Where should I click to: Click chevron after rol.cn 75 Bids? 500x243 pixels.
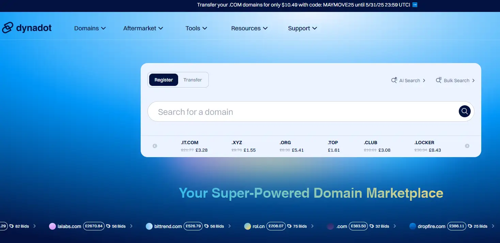(313, 226)
